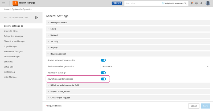The height and width of the screenshot is (111, 213).
Task: Open Scripting page
Action: (x=8, y=62)
